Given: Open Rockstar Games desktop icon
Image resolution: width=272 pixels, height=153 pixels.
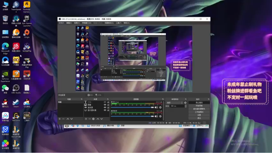Looking at the screenshot, I should pyautogui.click(x=27, y=7).
